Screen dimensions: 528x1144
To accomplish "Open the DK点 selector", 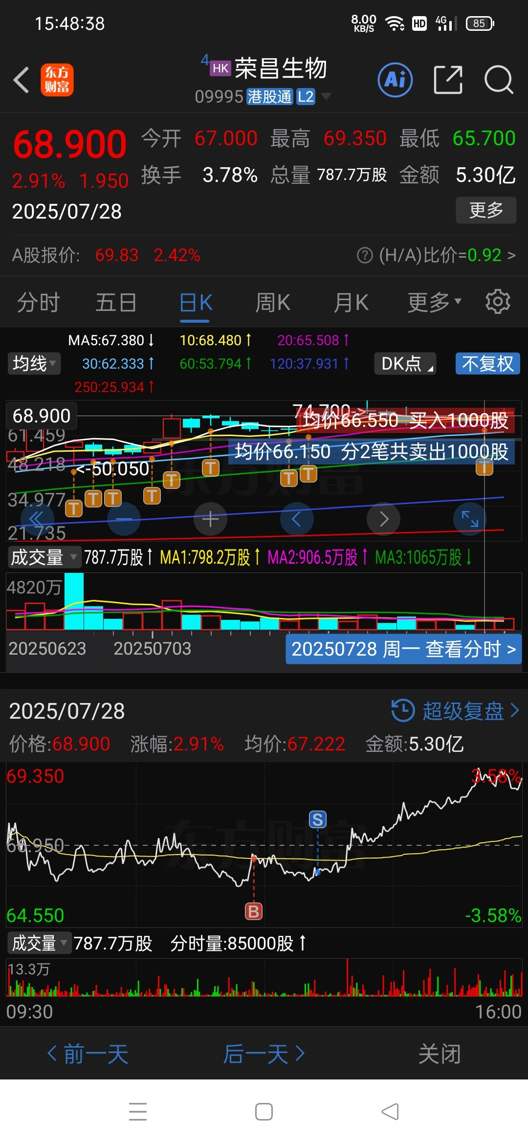I will coord(405,363).
